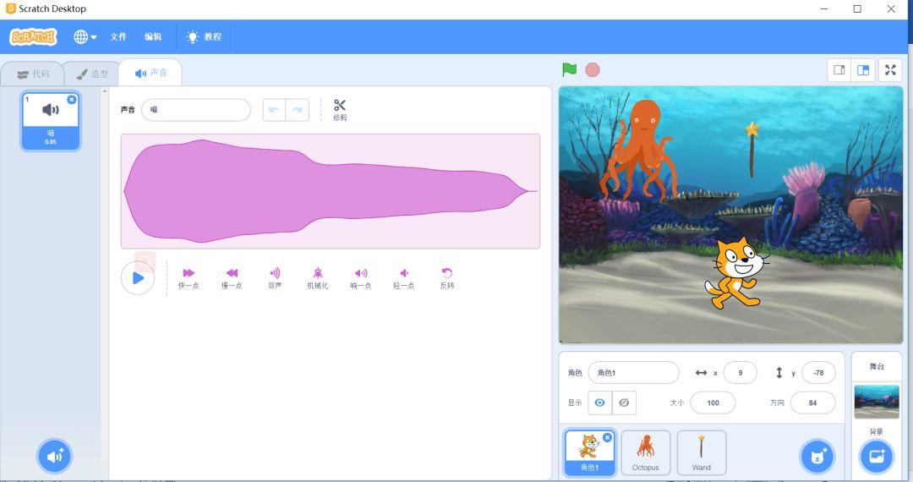Redo the sound edit

297,110
